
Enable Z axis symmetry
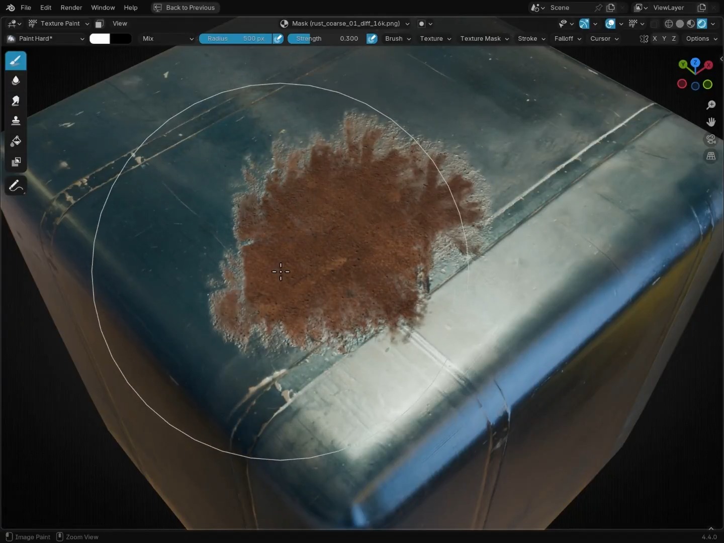[674, 39]
